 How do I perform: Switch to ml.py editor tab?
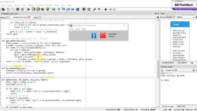36,17
